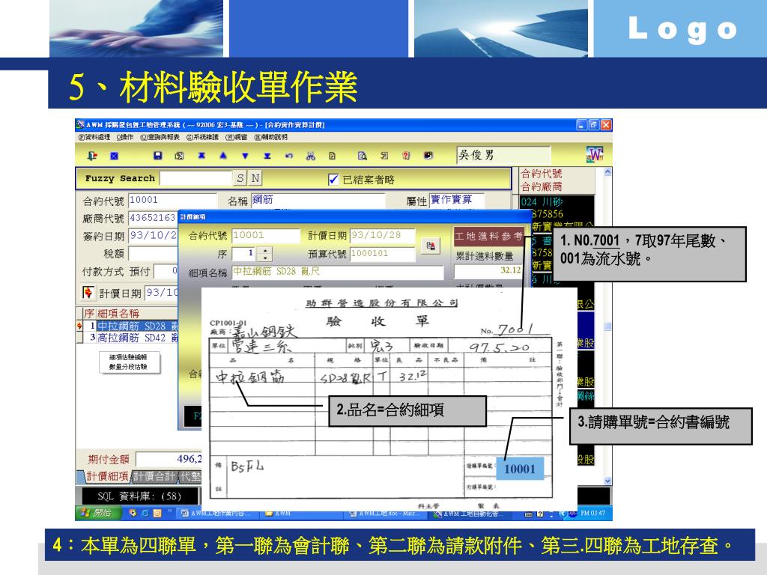Open print preview magnifier icon
This screenshot has height=575, width=767.
tap(362, 156)
